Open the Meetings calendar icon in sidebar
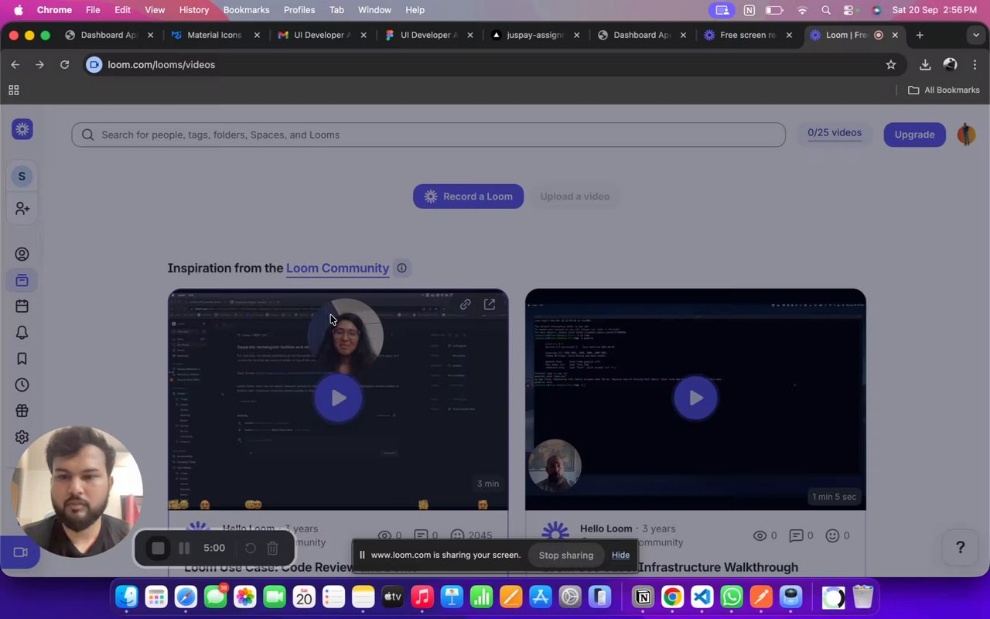 click(22, 306)
